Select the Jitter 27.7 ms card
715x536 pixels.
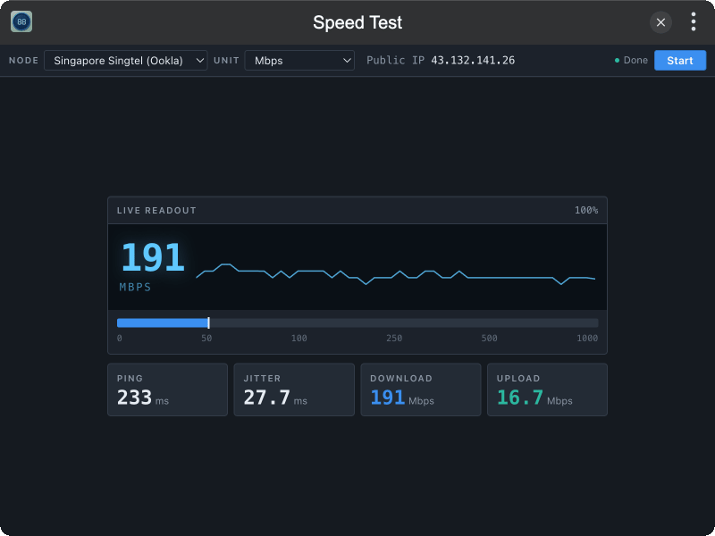coord(294,389)
